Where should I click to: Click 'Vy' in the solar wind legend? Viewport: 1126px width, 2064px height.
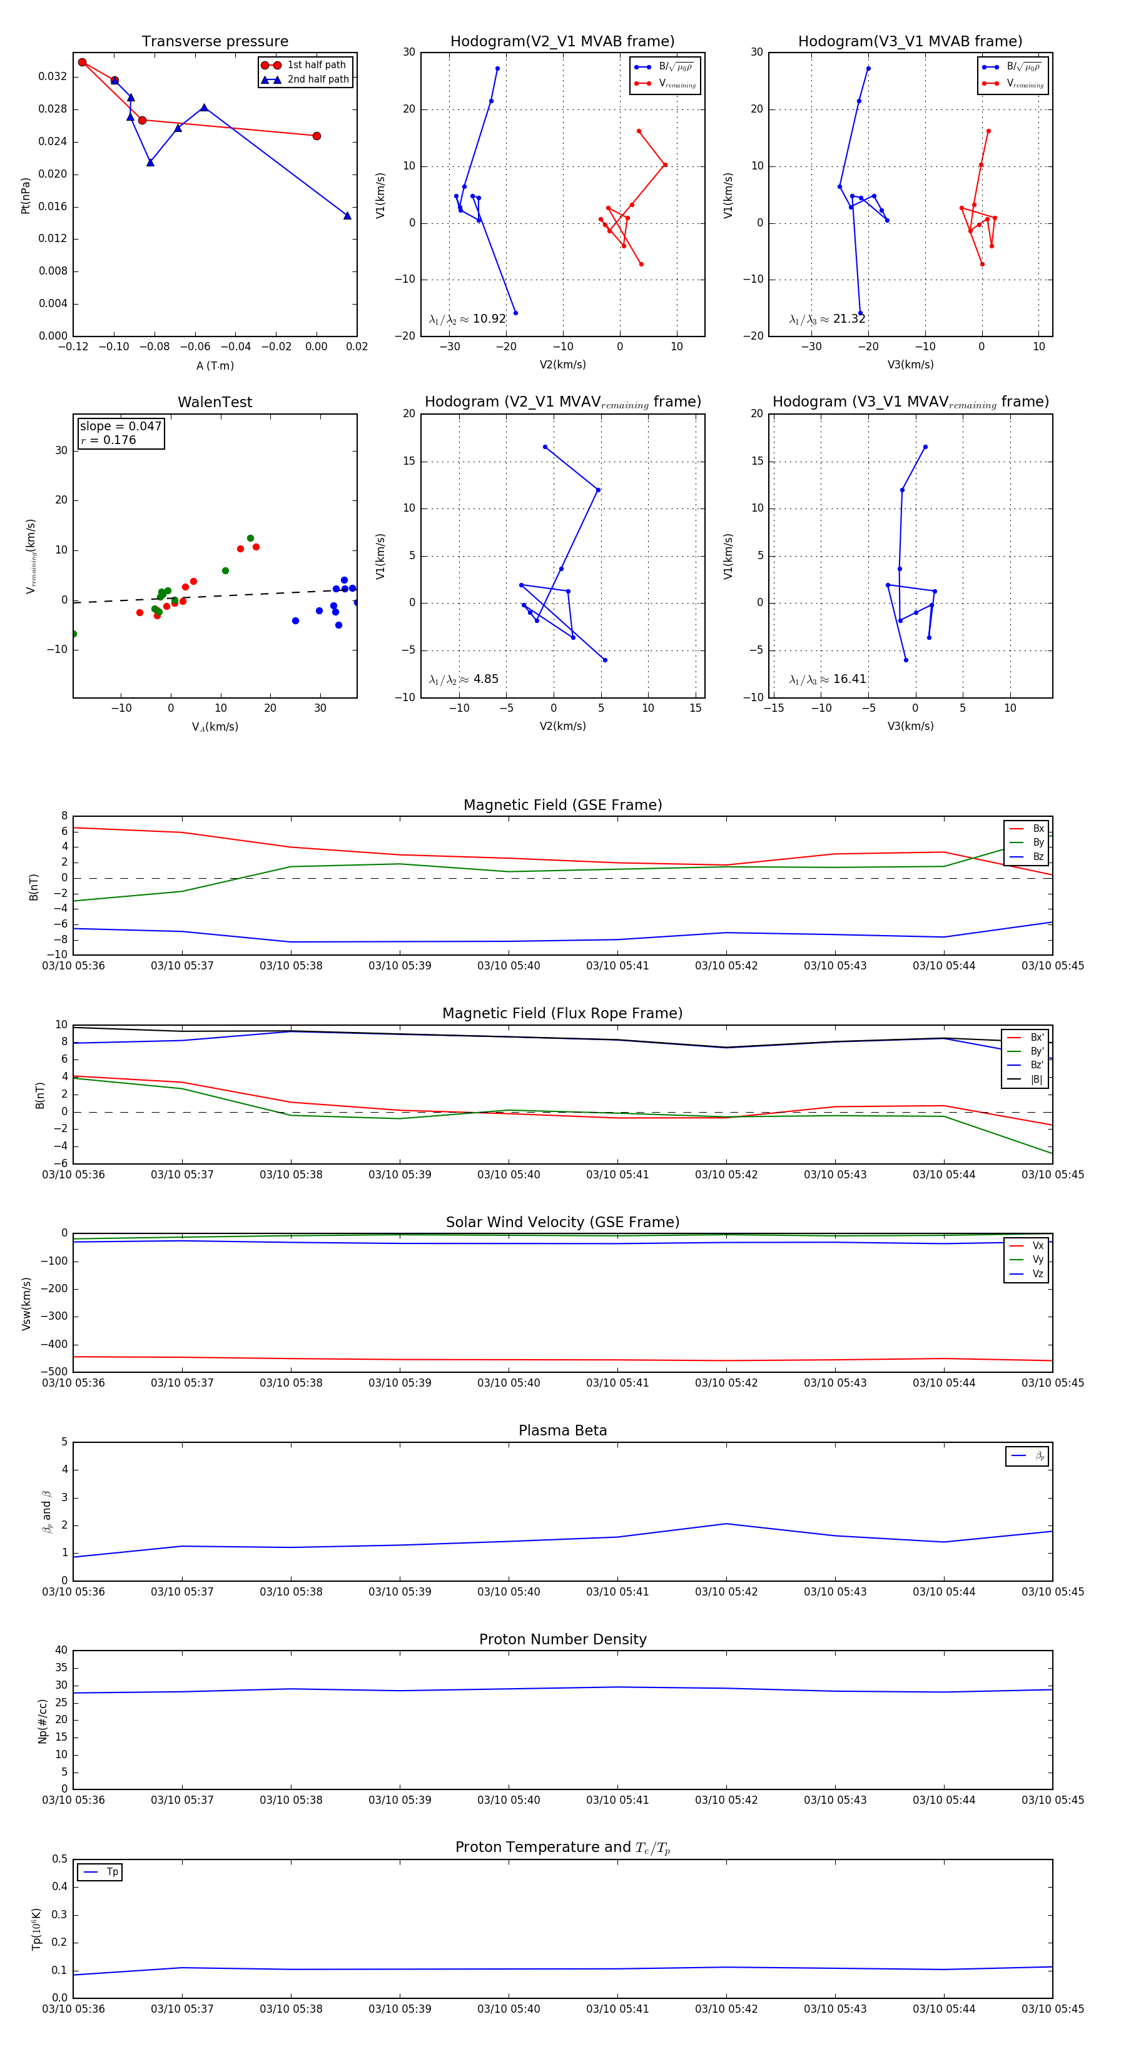1027,1260
